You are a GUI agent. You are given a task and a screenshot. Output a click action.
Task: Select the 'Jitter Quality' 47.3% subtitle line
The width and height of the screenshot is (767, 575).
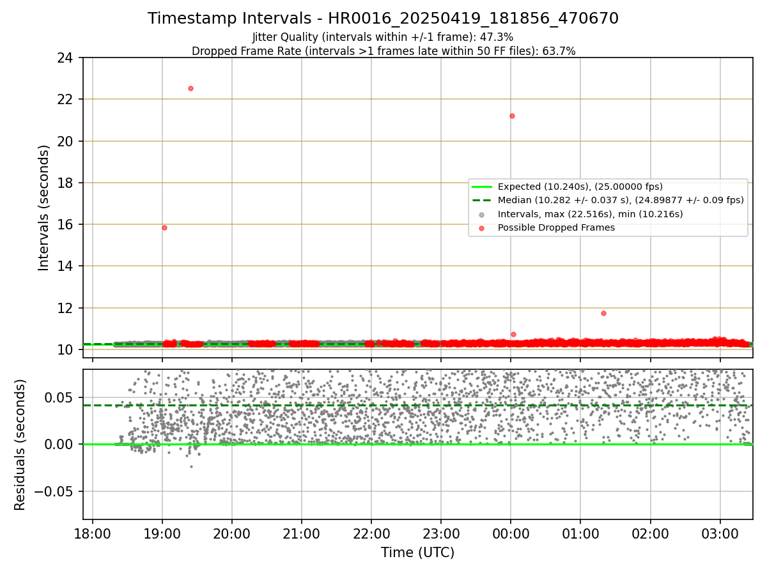(x=383, y=37)
